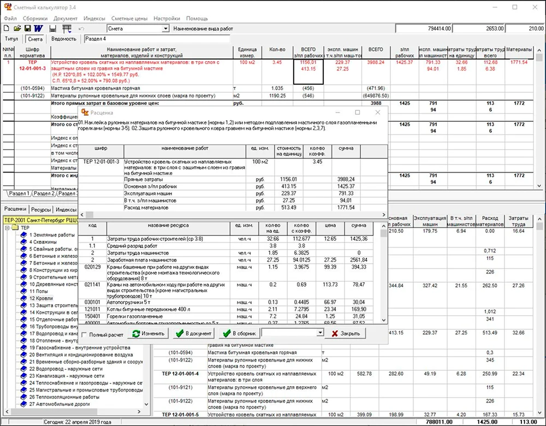Export to Word using the W icon
The width and height of the screenshot is (546, 426).
point(38,28)
